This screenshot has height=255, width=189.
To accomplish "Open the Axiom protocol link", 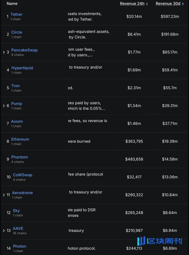I will coord(17,122).
